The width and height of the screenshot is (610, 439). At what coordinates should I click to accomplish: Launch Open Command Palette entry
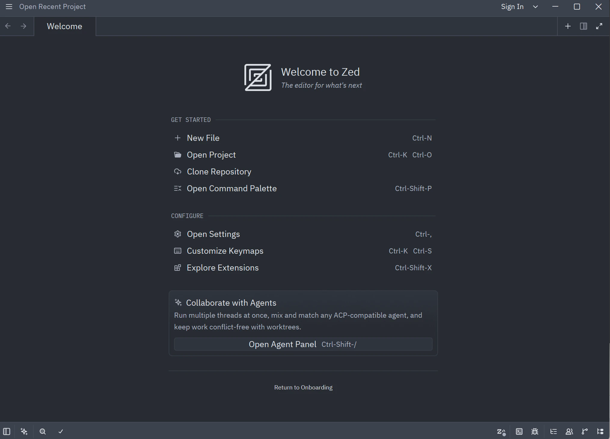[x=303, y=188]
